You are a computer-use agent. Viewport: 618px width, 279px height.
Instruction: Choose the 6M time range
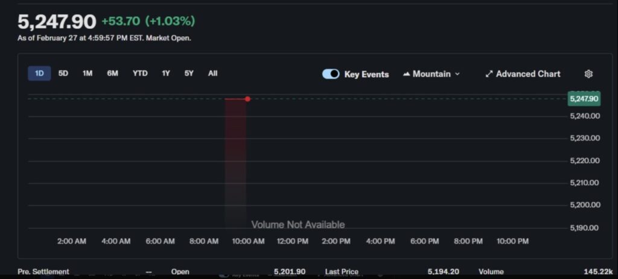(113, 74)
